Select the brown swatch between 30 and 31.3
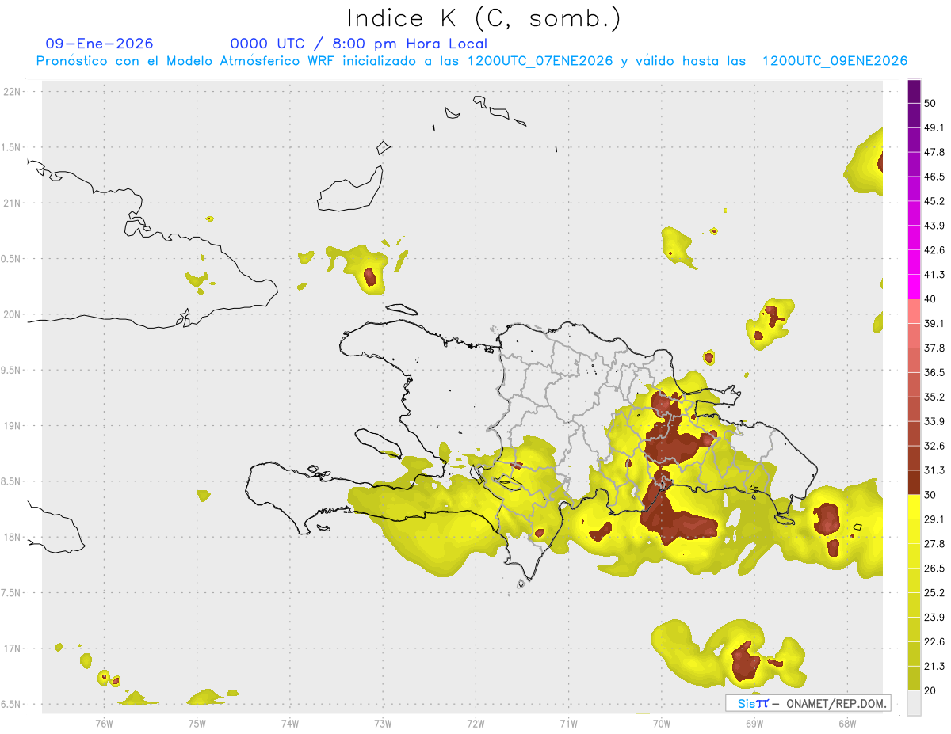 point(915,482)
